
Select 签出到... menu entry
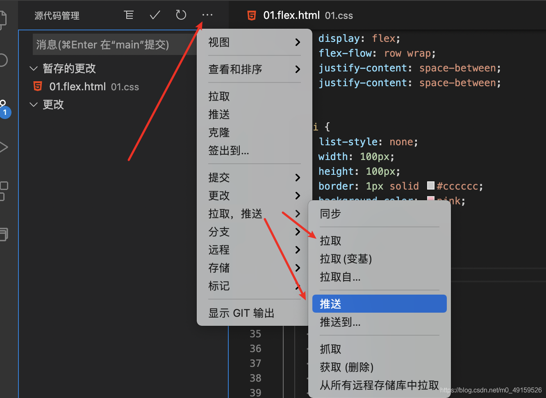255,151
